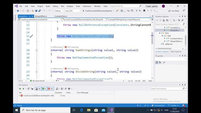Click the Home icon in Solution Explorer
This screenshot has width=201, height=113.
pos(164,20)
